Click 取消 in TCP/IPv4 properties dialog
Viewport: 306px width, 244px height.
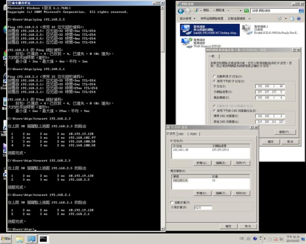pyautogui.click(x=290, y=142)
